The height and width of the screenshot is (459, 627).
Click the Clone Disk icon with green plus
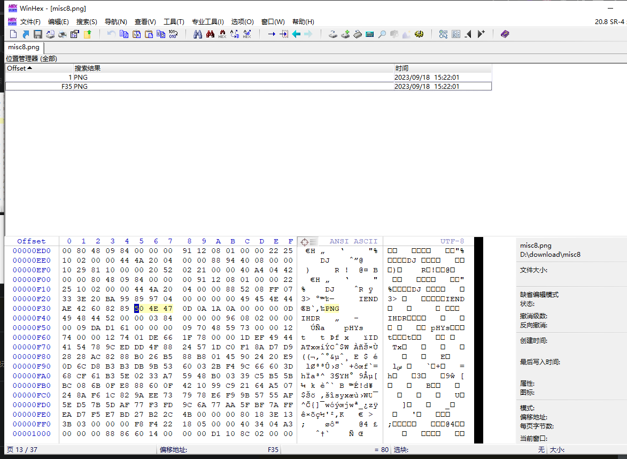345,34
